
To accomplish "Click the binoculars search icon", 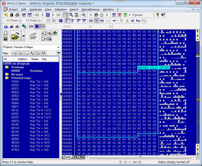I will 96,15.
